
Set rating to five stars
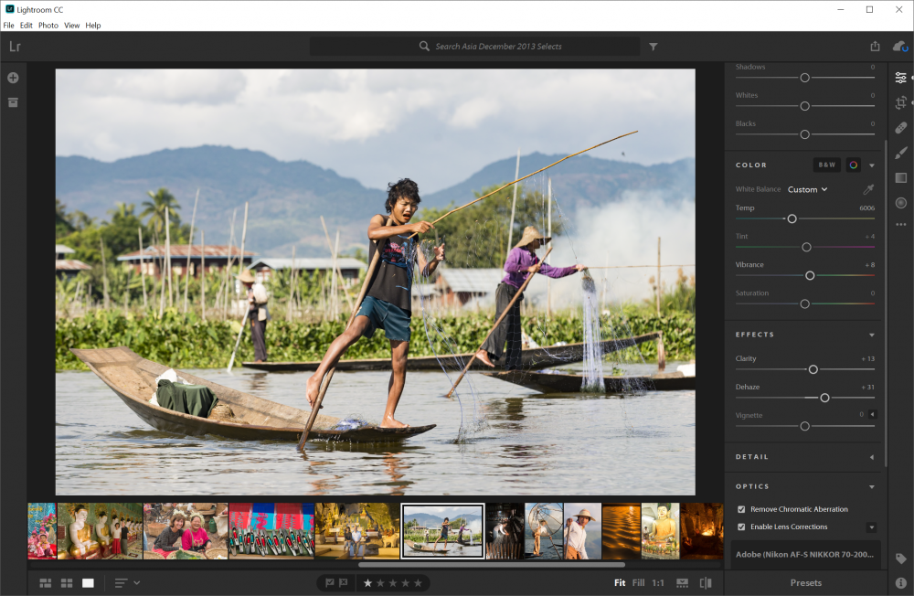click(418, 582)
